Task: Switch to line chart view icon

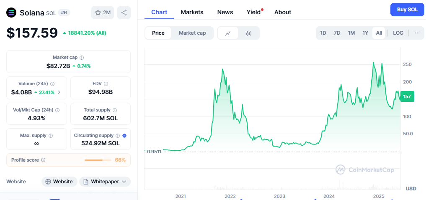Action: pos(228,33)
